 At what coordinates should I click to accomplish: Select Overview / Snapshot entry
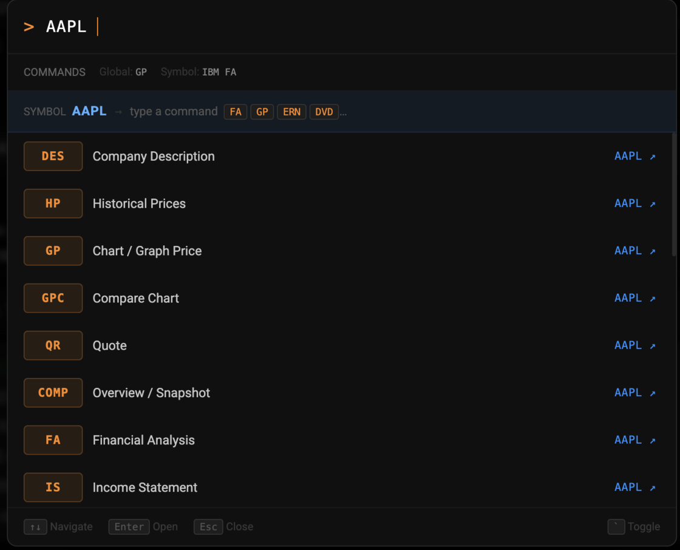point(339,393)
